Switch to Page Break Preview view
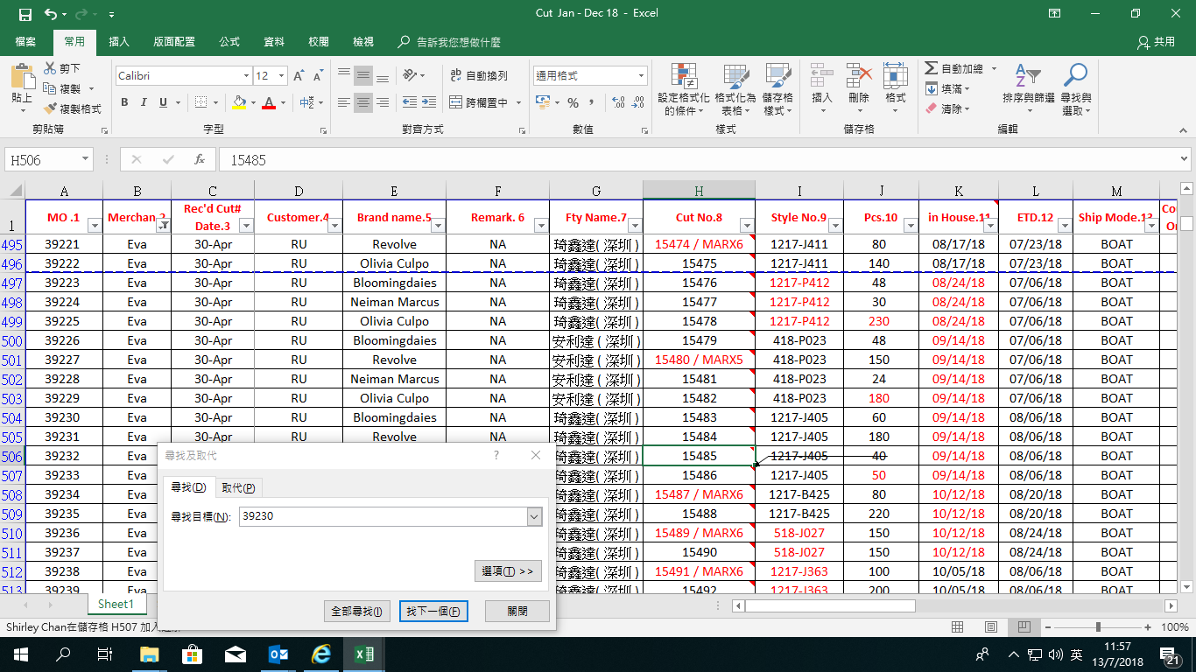Viewport: 1196px width, 672px height. pyautogui.click(x=1024, y=627)
